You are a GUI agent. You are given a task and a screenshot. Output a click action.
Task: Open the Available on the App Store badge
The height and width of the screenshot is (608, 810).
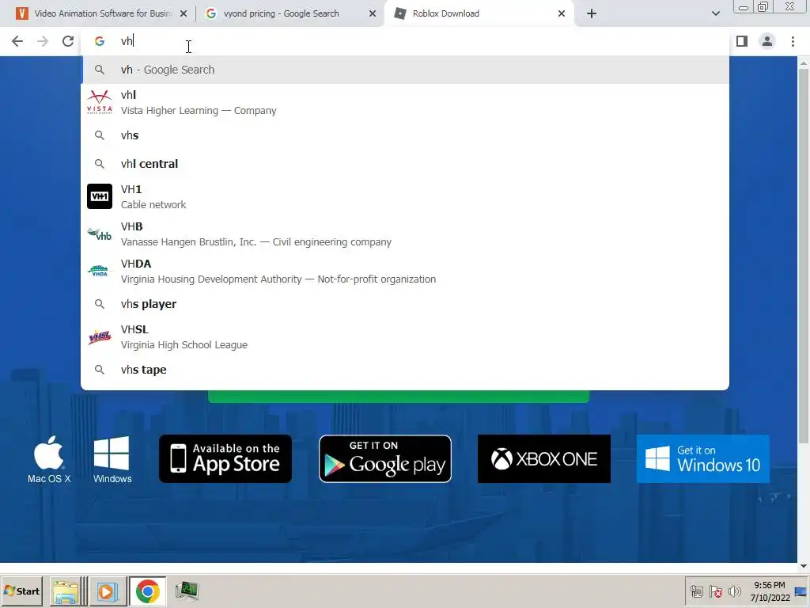[225, 459]
